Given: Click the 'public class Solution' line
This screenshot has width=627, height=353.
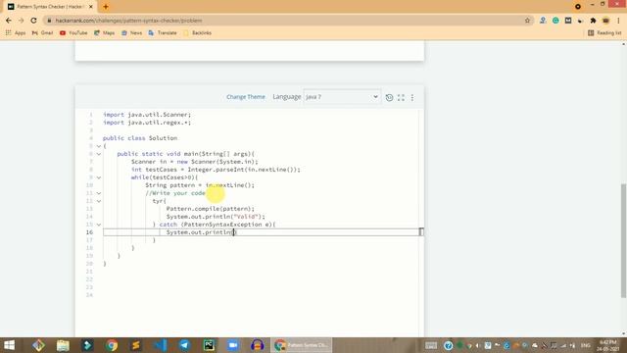Looking at the screenshot, I should (x=140, y=138).
